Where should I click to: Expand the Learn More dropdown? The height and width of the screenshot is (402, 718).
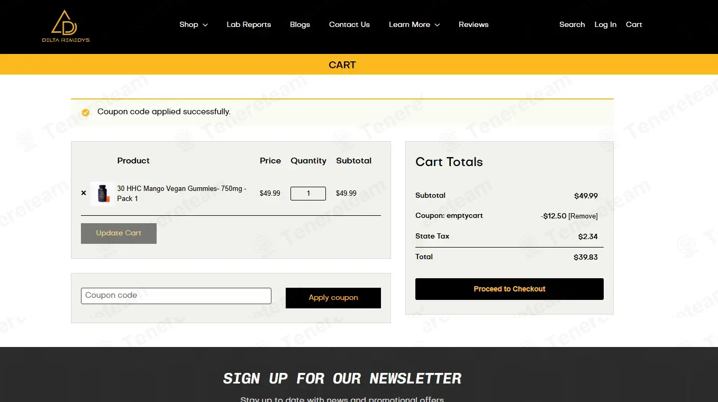pyautogui.click(x=414, y=24)
